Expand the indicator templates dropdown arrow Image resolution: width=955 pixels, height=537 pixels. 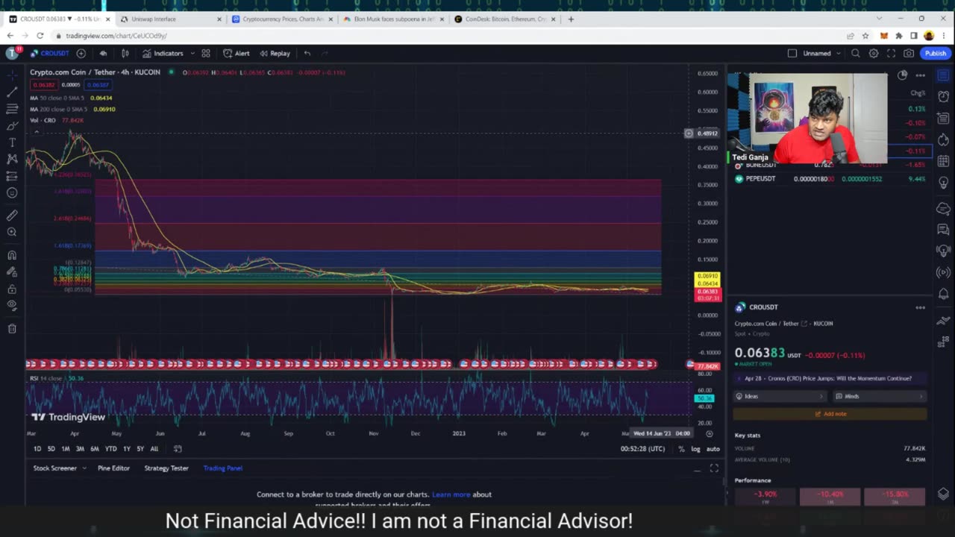192,53
